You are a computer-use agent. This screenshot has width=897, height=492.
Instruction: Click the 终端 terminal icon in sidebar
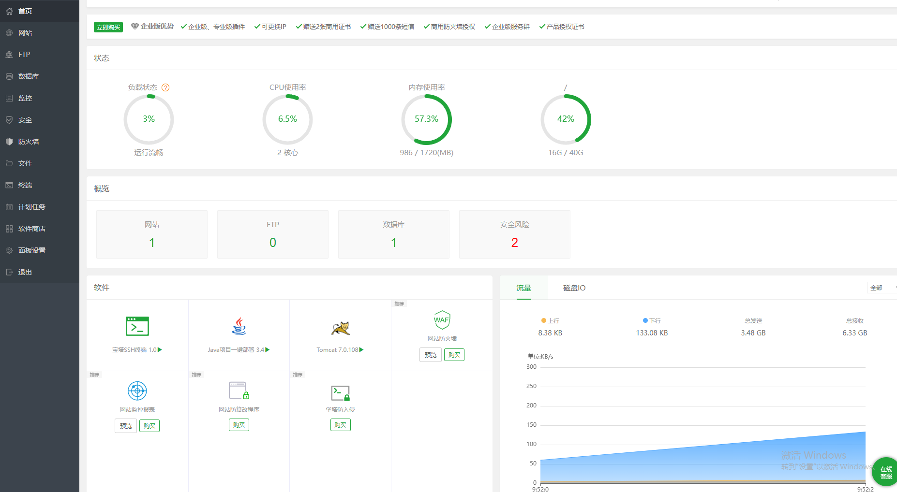(x=9, y=185)
